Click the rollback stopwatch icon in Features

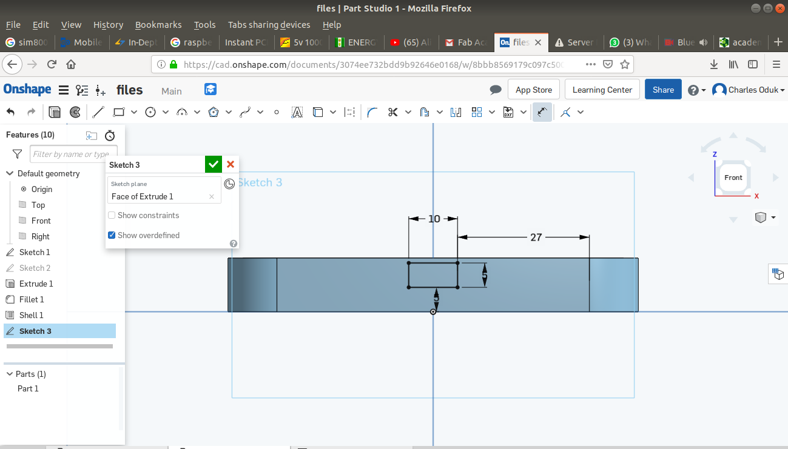pyautogui.click(x=110, y=135)
